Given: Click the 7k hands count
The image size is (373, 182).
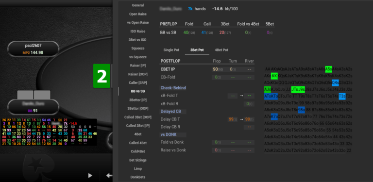Looking at the screenshot, I should point(190,9).
